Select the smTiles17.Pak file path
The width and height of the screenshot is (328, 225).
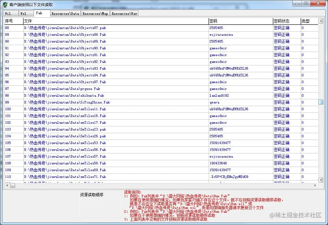[x=65, y=122]
